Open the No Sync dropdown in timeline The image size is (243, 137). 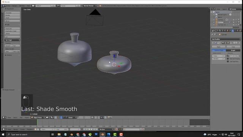[106, 129]
